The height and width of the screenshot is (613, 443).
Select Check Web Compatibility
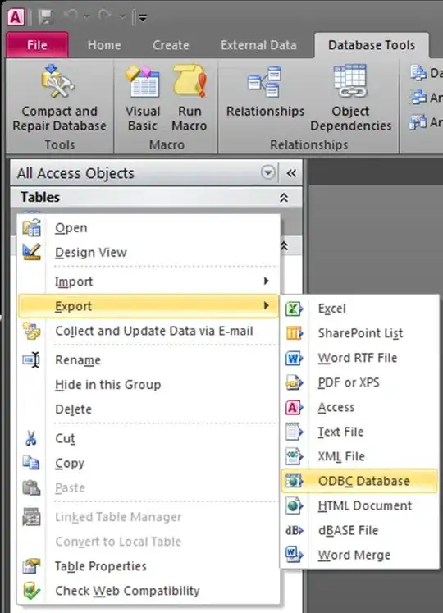point(148,591)
